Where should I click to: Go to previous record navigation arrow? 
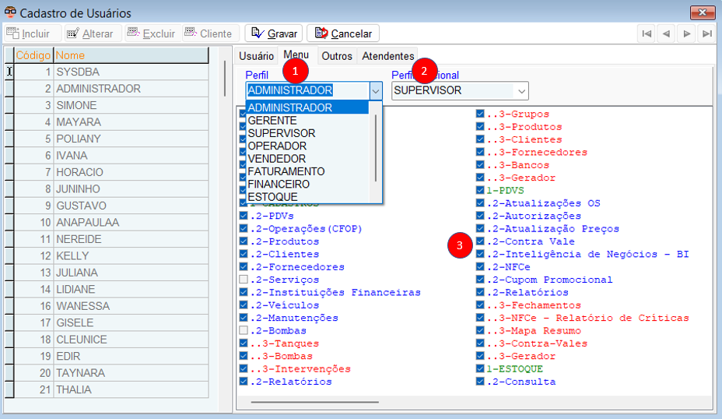coord(666,33)
